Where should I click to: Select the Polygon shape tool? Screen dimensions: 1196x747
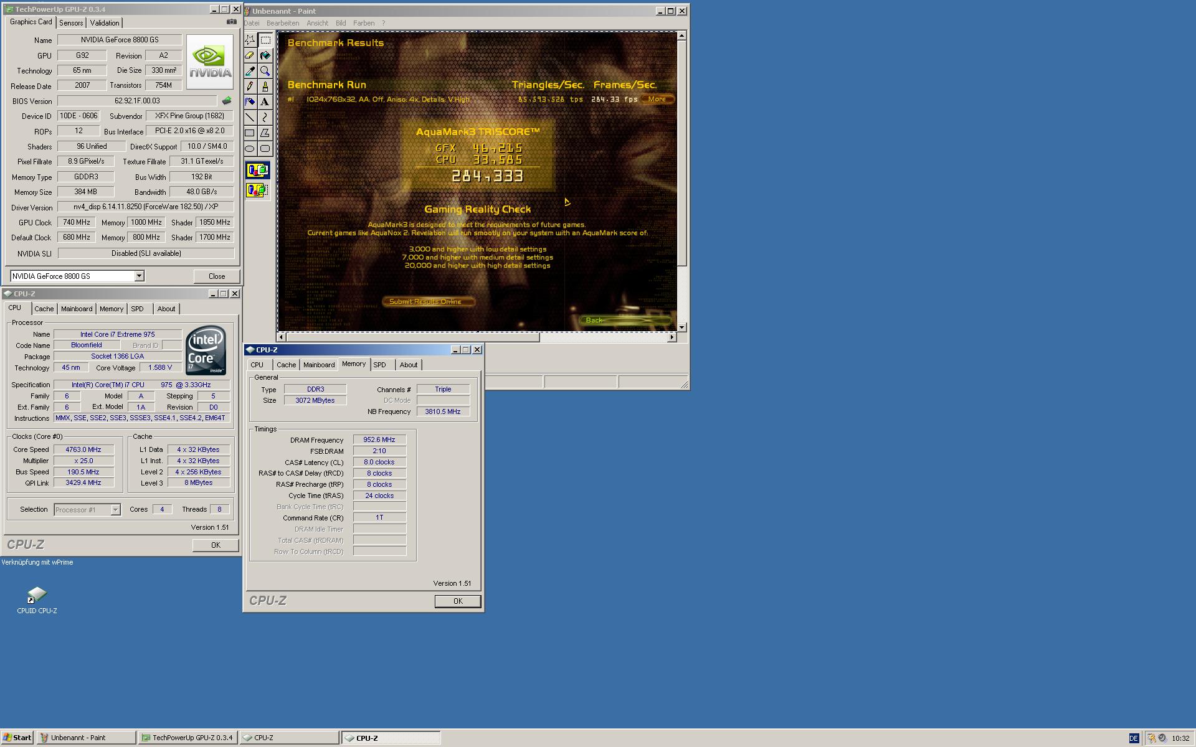tap(265, 133)
